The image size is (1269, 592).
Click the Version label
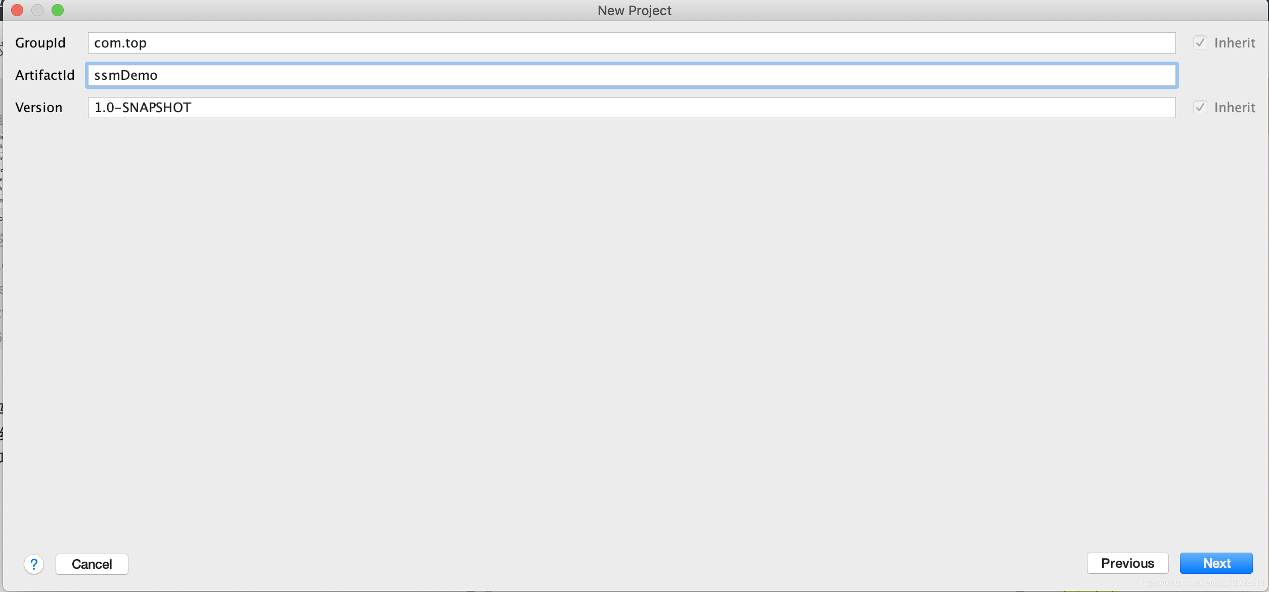coord(39,108)
